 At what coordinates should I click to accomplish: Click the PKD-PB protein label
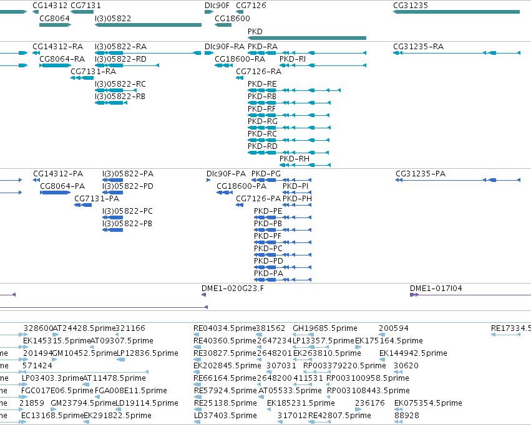(268, 224)
